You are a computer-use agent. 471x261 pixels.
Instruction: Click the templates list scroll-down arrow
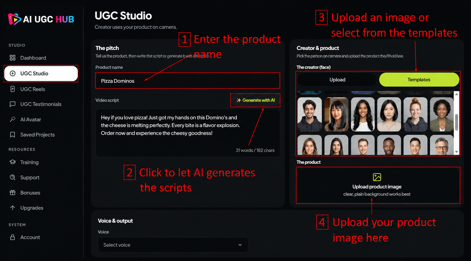pyautogui.click(x=457, y=152)
